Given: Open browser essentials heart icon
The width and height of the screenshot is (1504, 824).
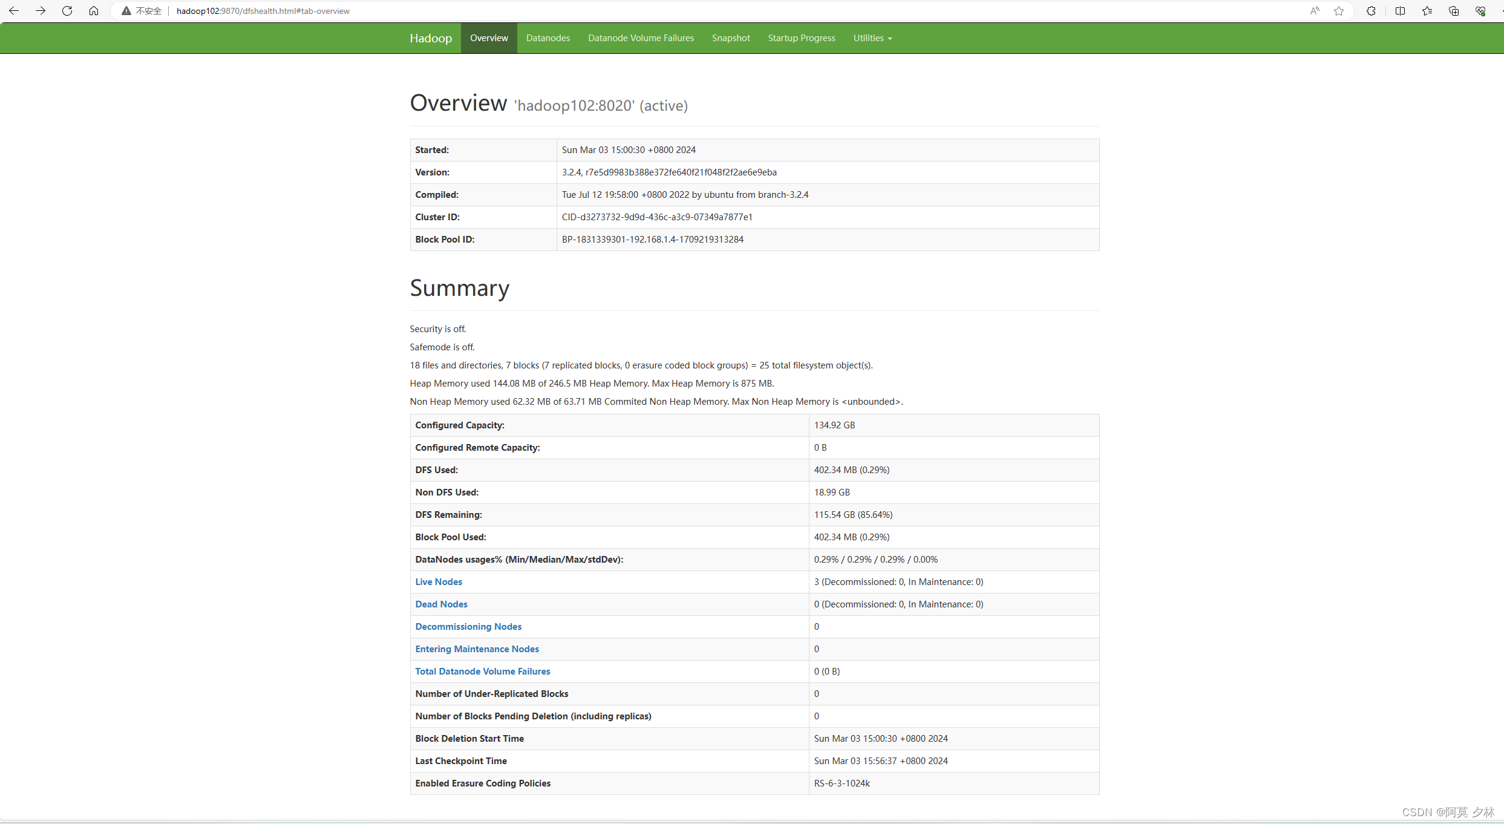Looking at the screenshot, I should tap(1480, 11).
